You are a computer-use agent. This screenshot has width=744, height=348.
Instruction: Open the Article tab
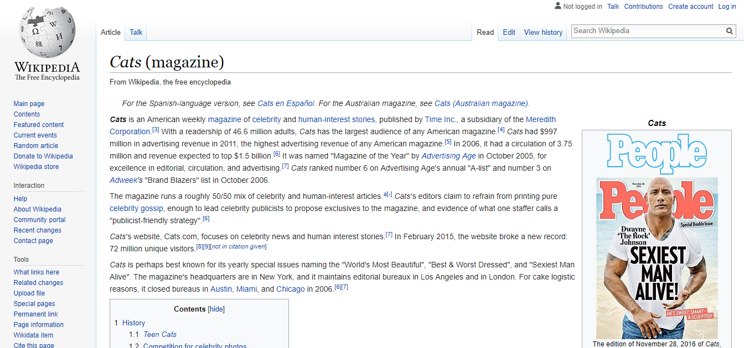(111, 32)
